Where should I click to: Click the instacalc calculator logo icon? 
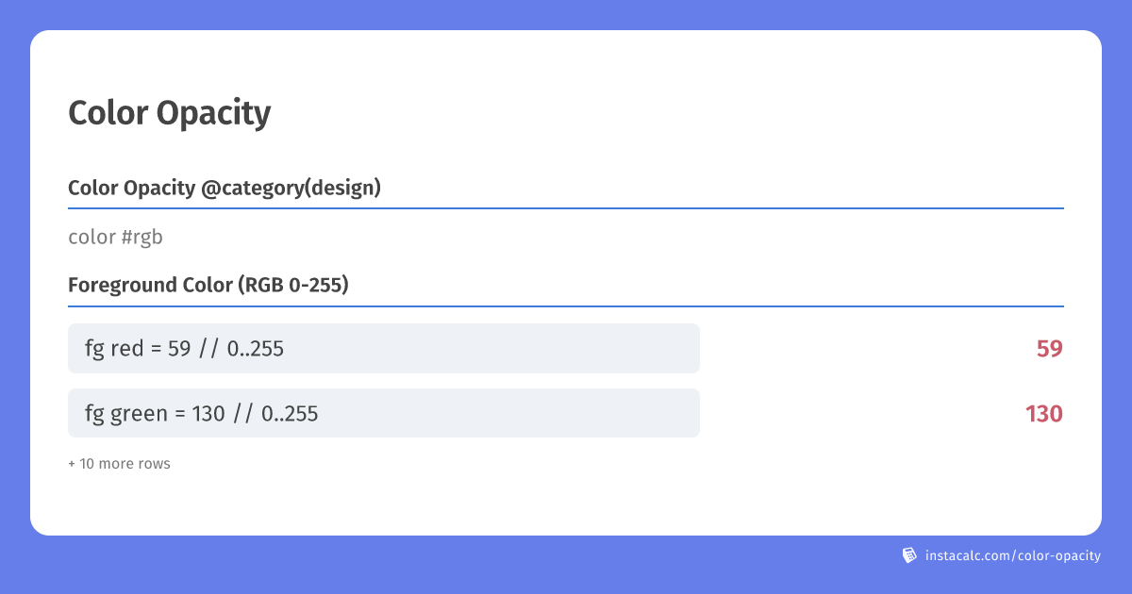[909, 555]
